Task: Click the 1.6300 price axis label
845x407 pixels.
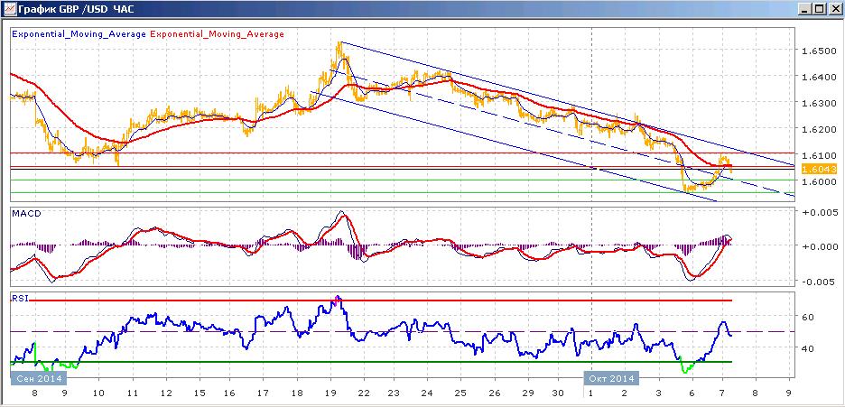Action: coord(820,104)
